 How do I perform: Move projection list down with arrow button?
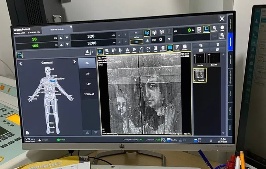click(x=96, y=132)
